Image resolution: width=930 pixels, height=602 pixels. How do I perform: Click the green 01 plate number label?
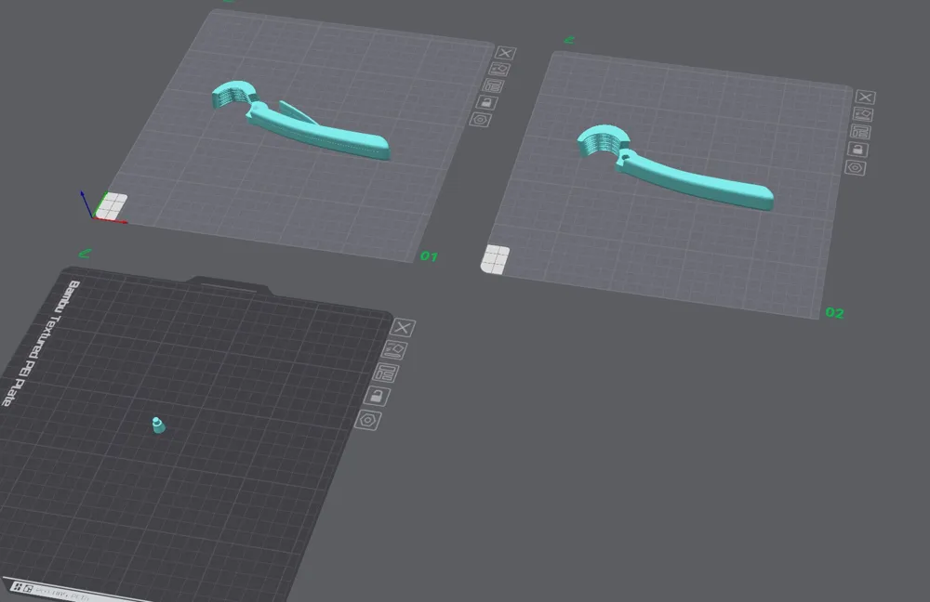pos(429,256)
